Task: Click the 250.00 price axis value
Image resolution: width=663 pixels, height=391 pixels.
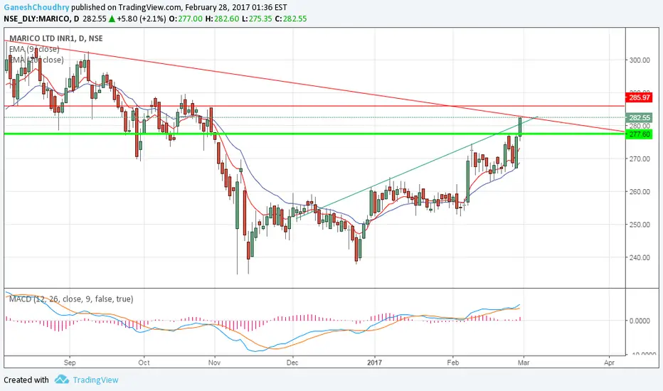Action: tap(640, 225)
